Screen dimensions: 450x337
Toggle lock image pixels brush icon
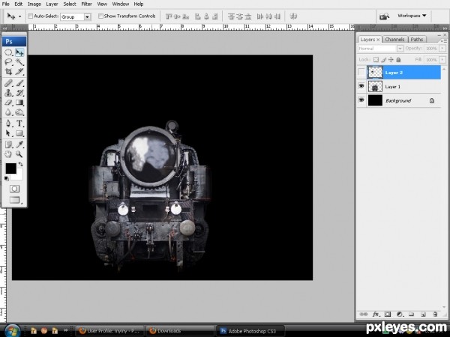(x=384, y=60)
